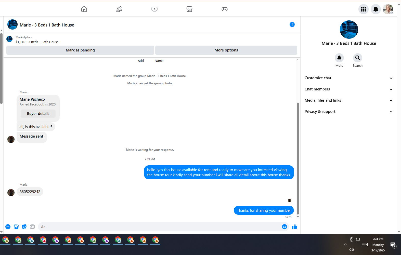
Task: Go to Facebook Home icon
Action: 84,9
